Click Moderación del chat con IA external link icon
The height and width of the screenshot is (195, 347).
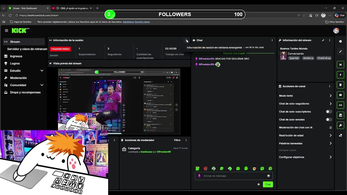coord(330,128)
